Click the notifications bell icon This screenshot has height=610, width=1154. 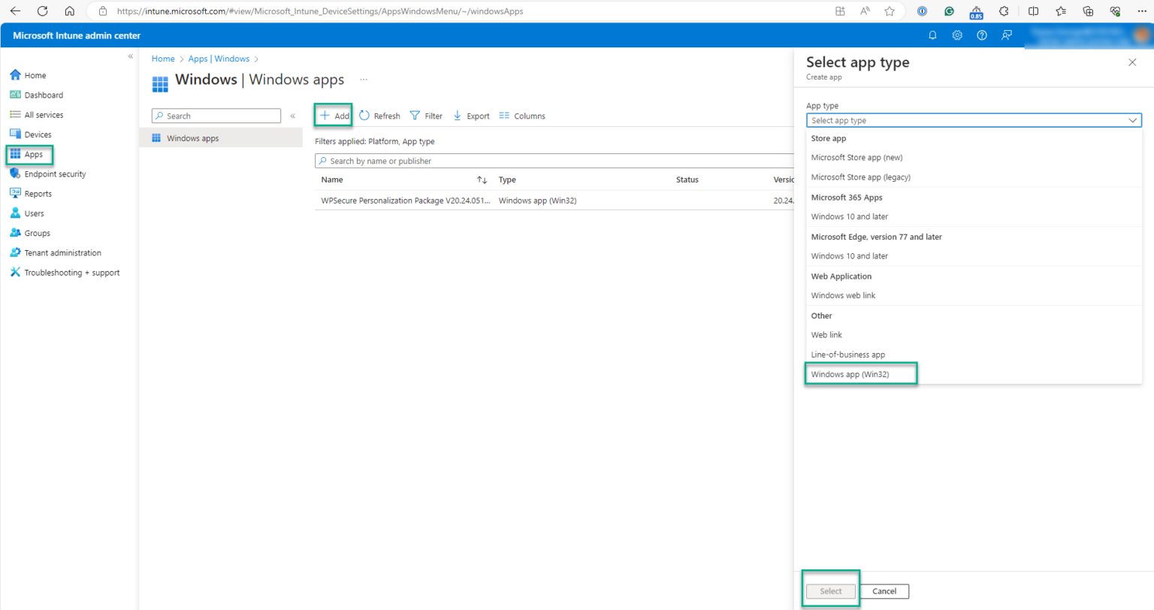(x=932, y=35)
